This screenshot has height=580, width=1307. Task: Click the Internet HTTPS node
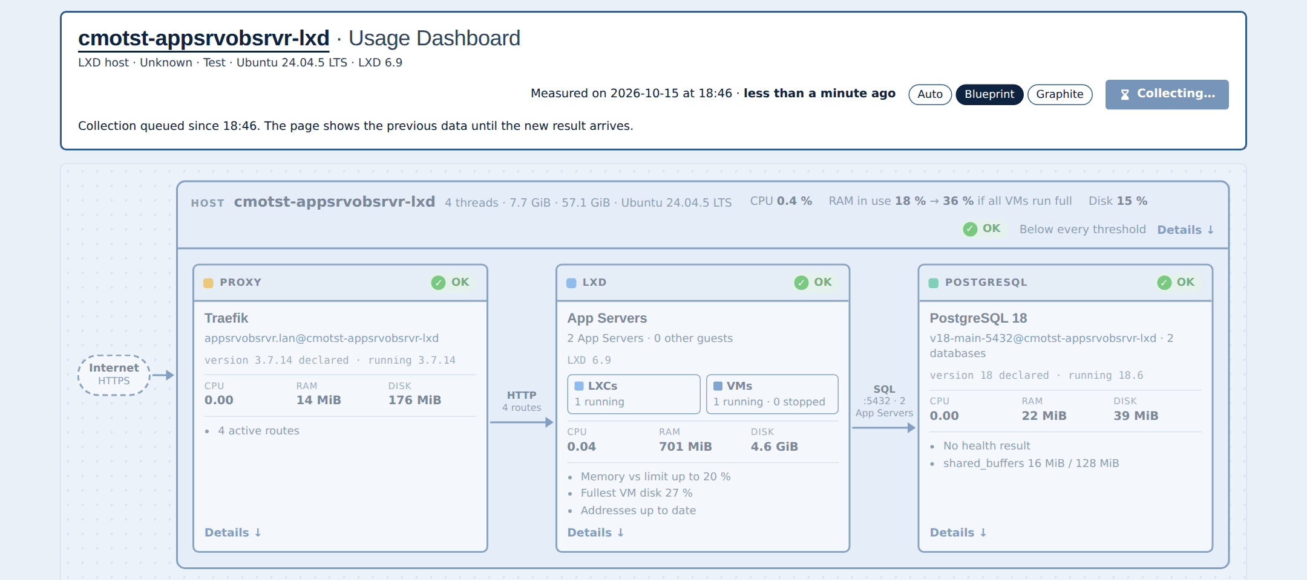pyautogui.click(x=114, y=375)
